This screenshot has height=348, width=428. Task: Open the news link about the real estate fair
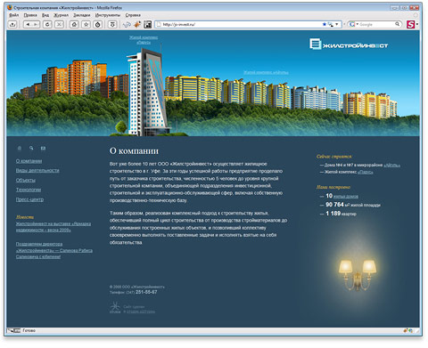point(53,227)
